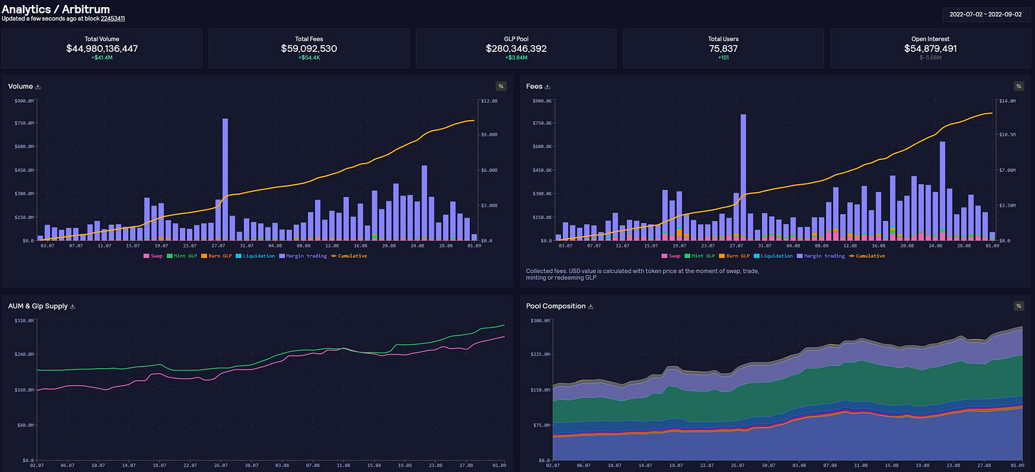Click the +$3.84M GLP pool change
1035x472 pixels.
[x=516, y=58]
